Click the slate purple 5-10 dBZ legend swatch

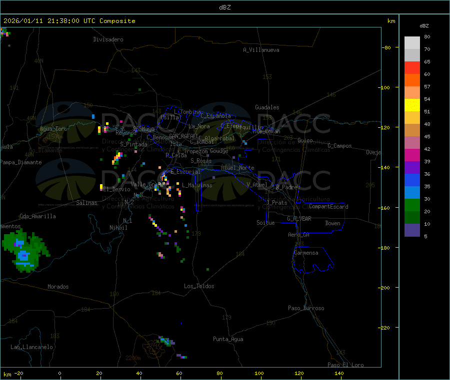click(412, 230)
